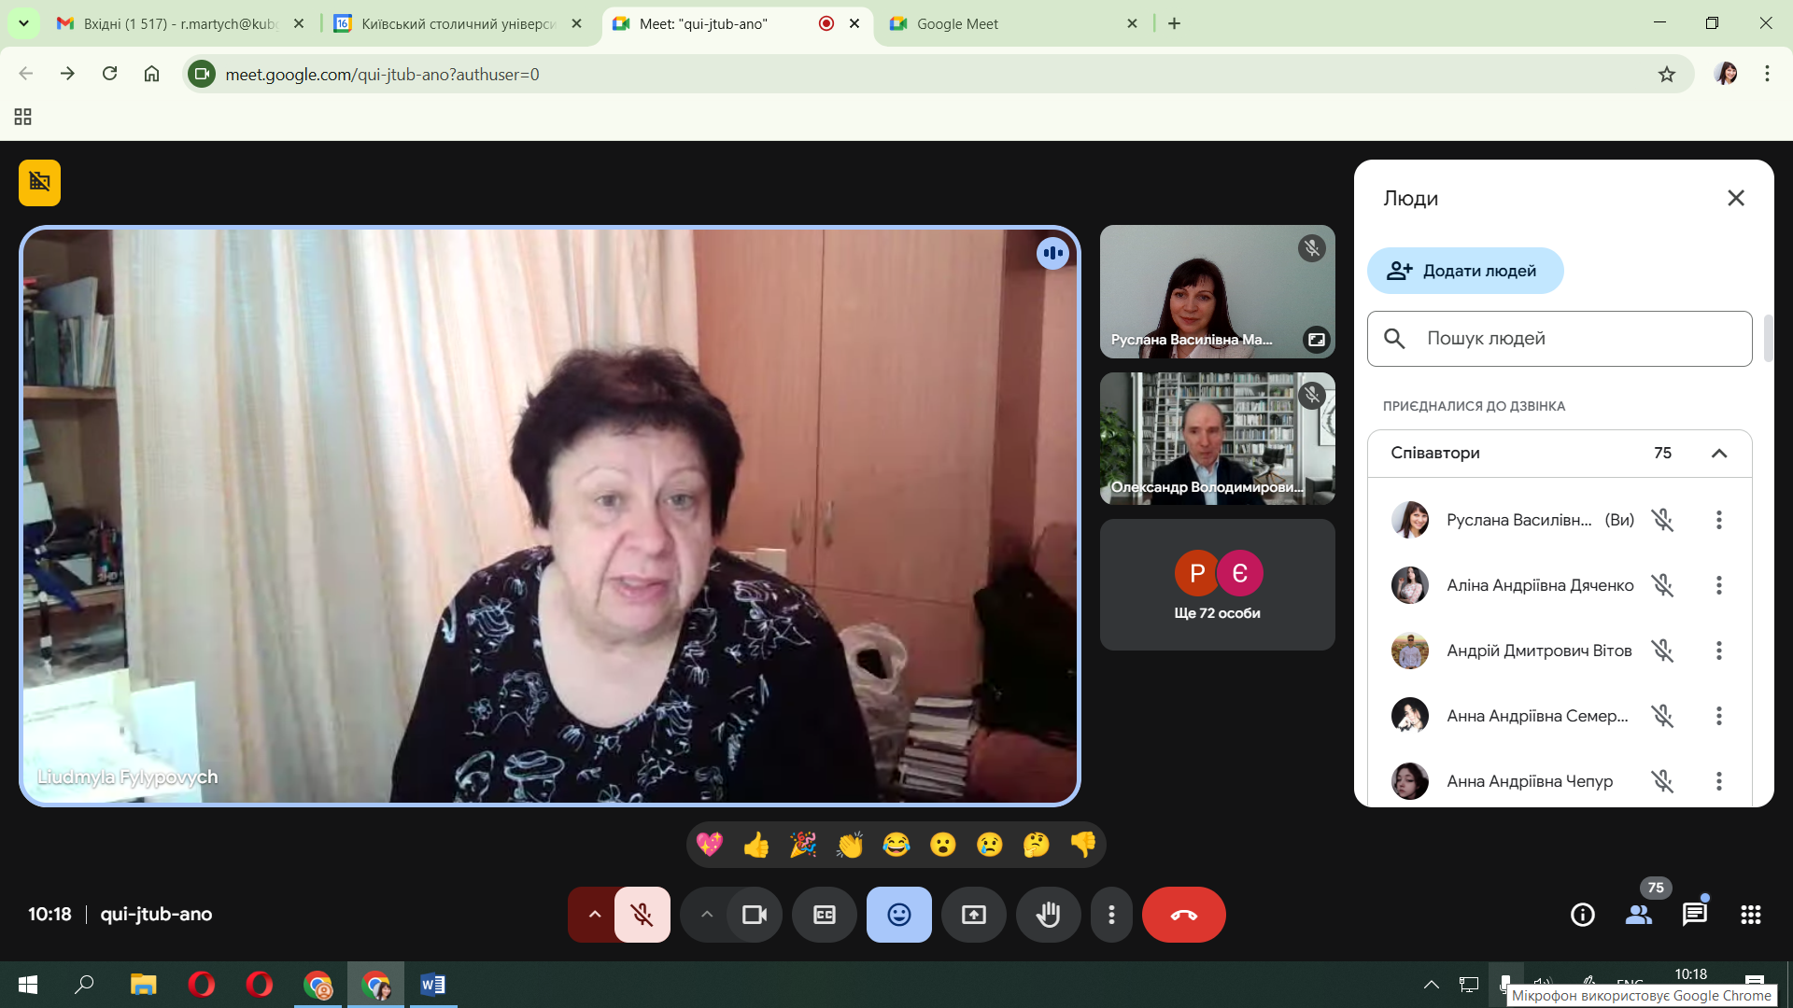Screen dimensions: 1793x1008
Task: Switch to the Google Meet browser tab
Action: 957,23
